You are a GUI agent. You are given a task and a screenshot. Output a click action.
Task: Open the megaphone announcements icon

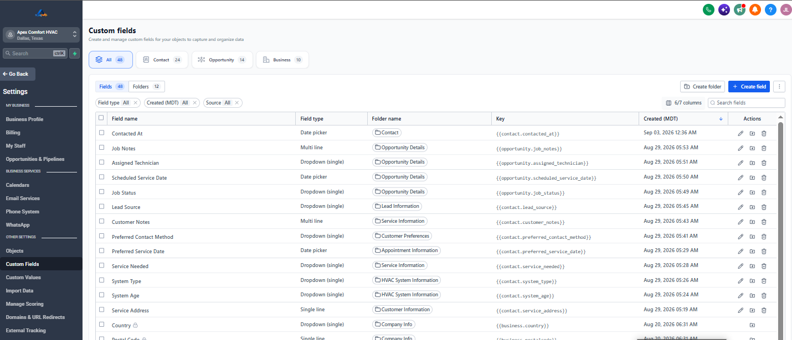pyautogui.click(x=739, y=9)
